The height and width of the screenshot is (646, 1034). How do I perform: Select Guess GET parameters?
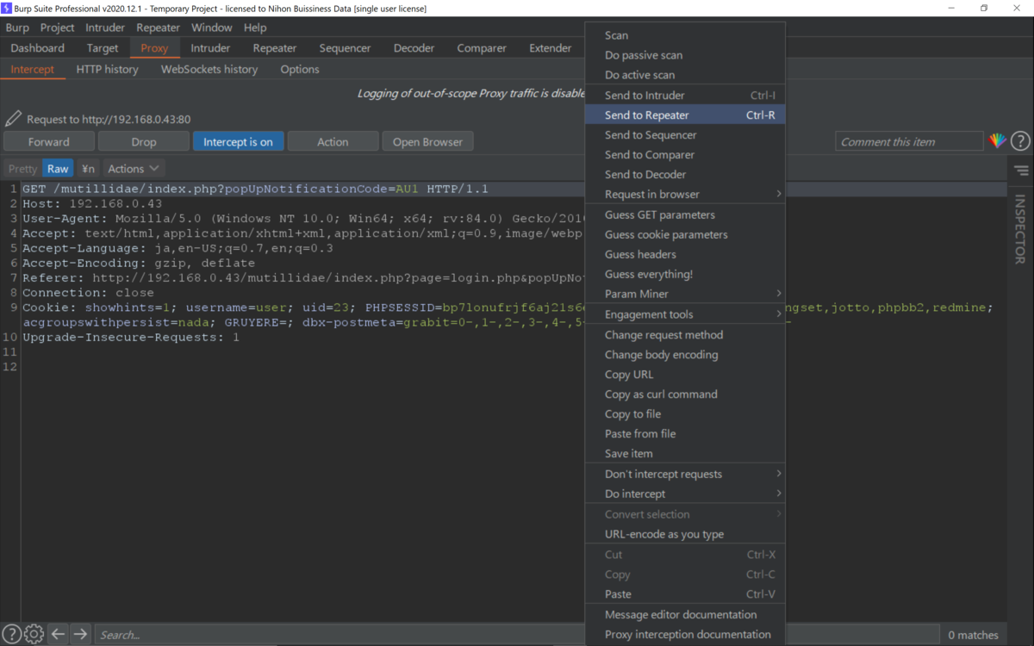[685, 214]
